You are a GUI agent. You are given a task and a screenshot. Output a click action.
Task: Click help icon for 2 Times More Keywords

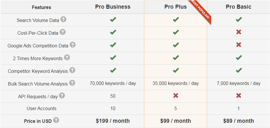[x=67, y=57]
